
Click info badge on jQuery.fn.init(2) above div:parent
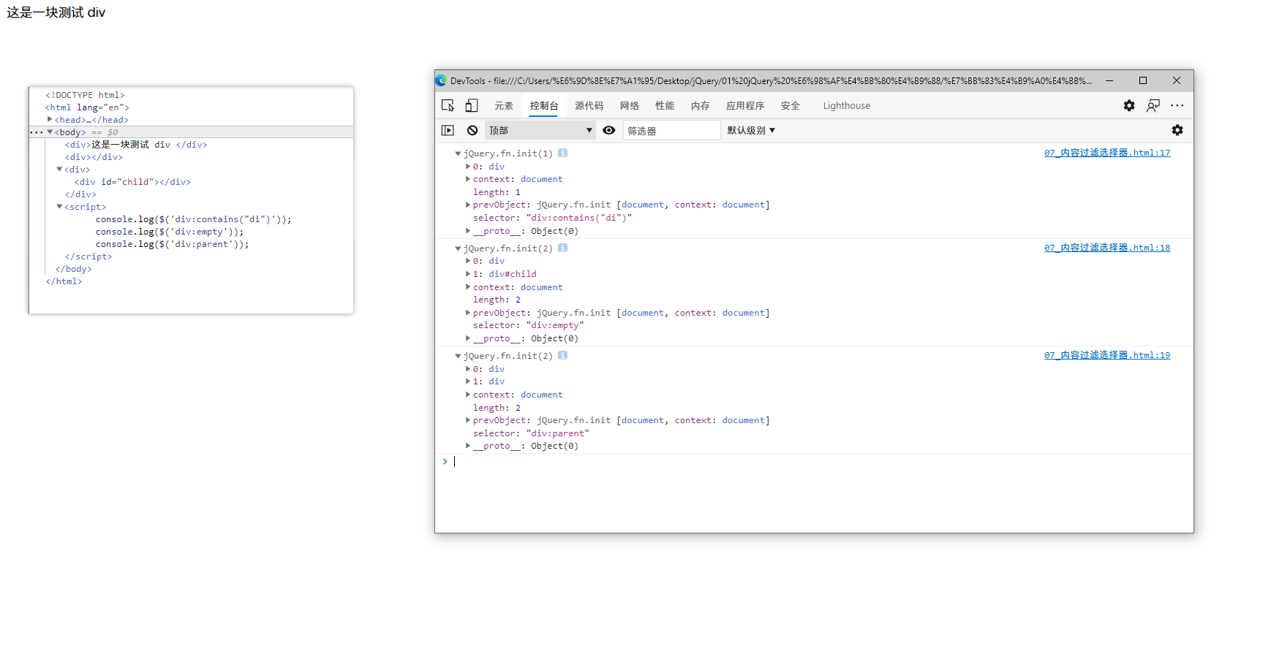562,355
